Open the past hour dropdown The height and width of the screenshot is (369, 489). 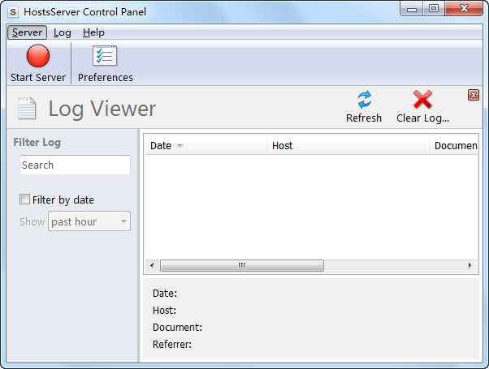click(89, 221)
